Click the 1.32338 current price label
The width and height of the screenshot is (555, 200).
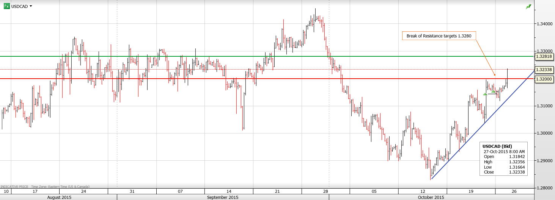[x=544, y=70]
